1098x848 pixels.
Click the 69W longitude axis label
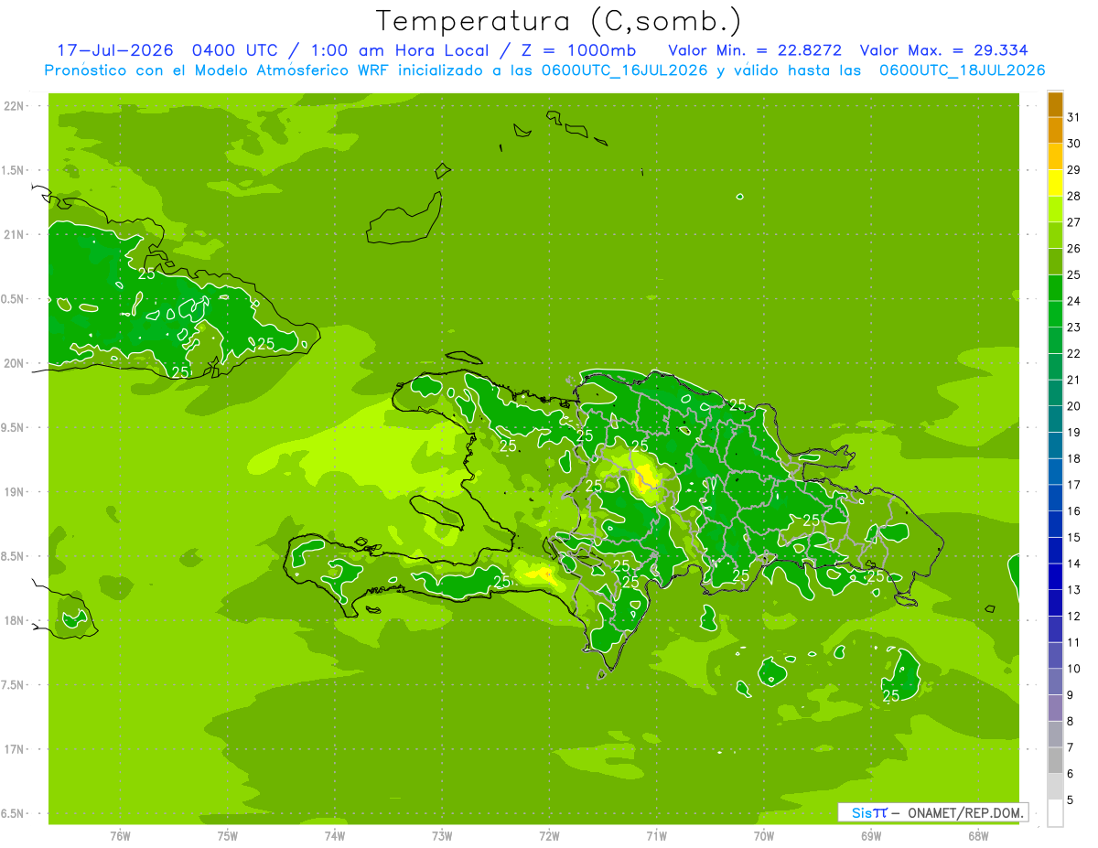871,836
